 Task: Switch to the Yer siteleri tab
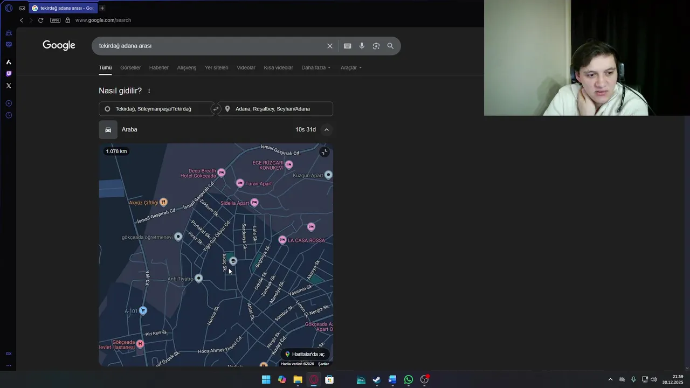click(x=217, y=68)
